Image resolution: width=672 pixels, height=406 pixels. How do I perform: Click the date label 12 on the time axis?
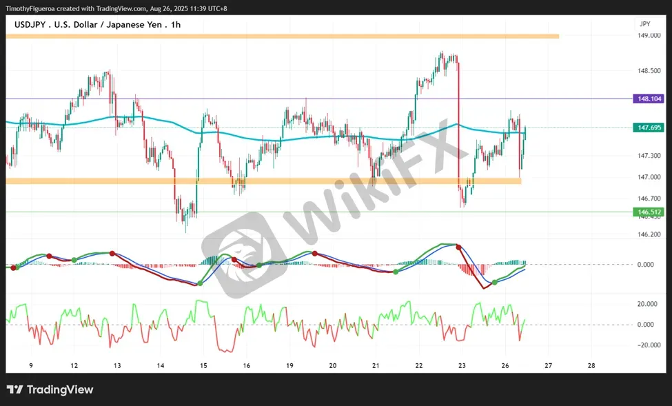pyautogui.click(x=74, y=366)
